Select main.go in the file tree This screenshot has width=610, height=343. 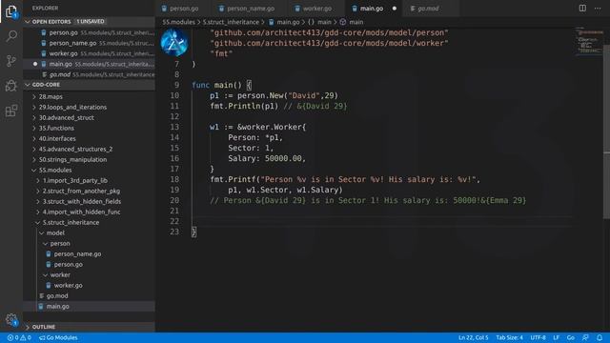pos(89,307)
